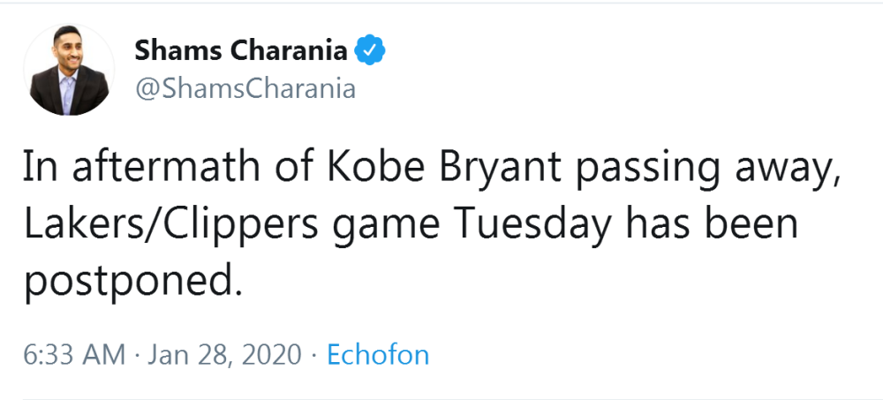Click the word "postponed." in the tweet
The image size is (883, 400).
pos(132,281)
